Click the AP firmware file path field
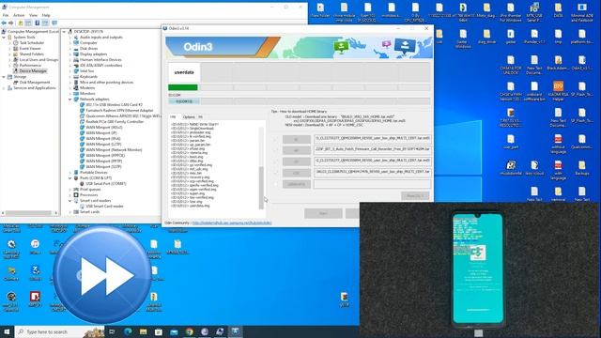This screenshot has width=601, height=338. [373, 149]
